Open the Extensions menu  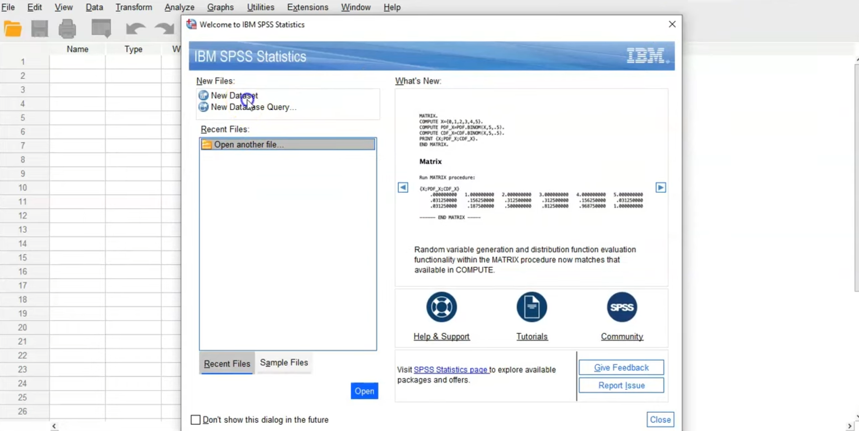click(x=308, y=7)
